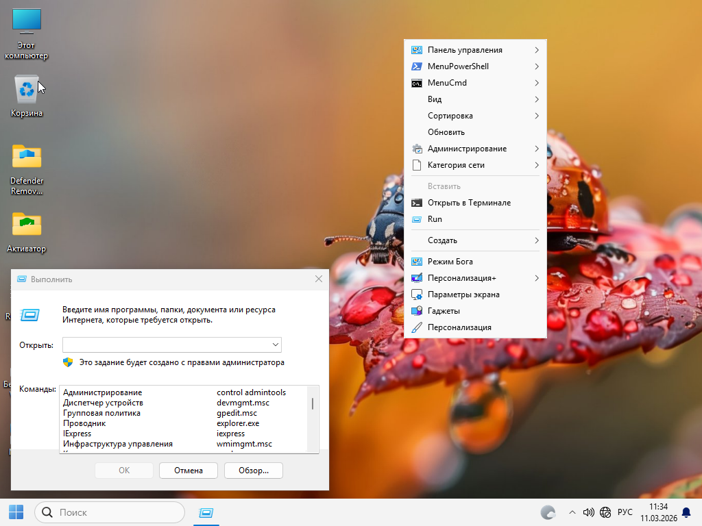Open the Активатор folder icon

tap(27, 225)
